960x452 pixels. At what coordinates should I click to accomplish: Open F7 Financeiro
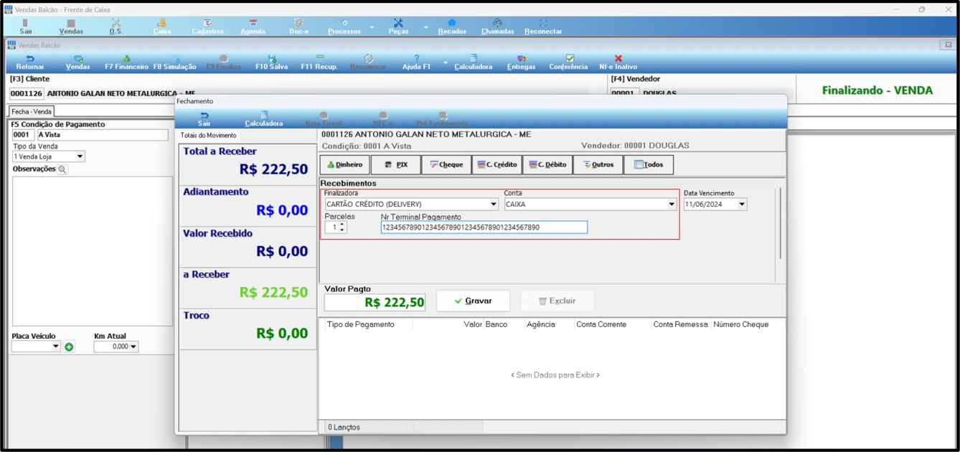pyautogui.click(x=126, y=62)
